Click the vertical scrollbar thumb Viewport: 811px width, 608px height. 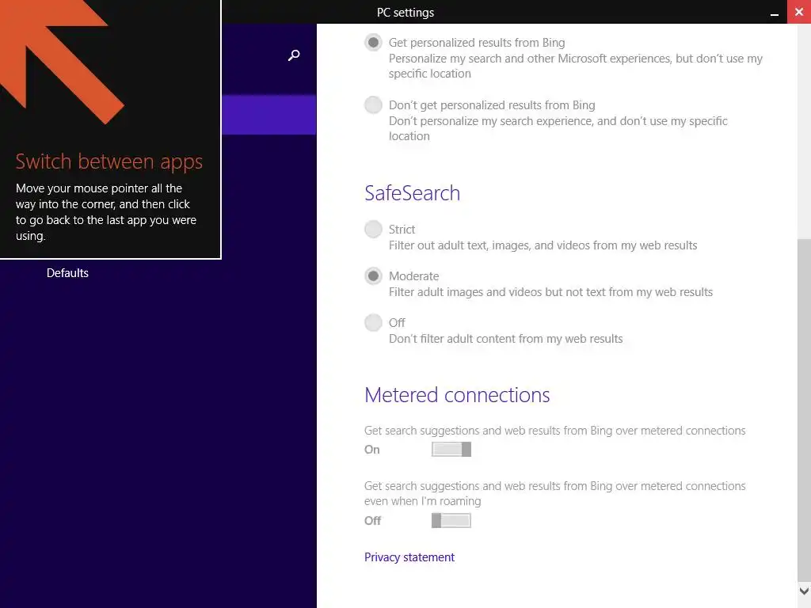click(804, 411)
